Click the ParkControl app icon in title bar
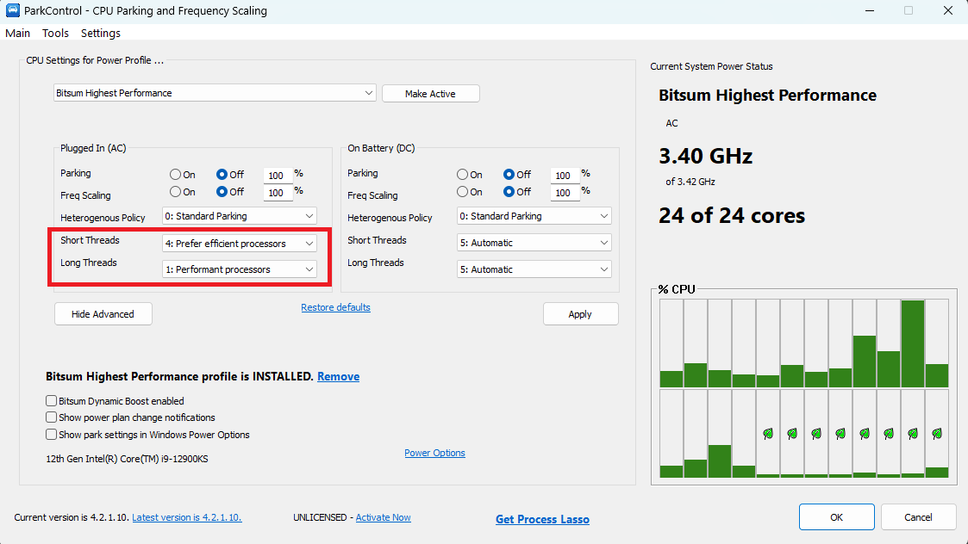This screenshot has width=968, height=544. click(x=12, y=10)
